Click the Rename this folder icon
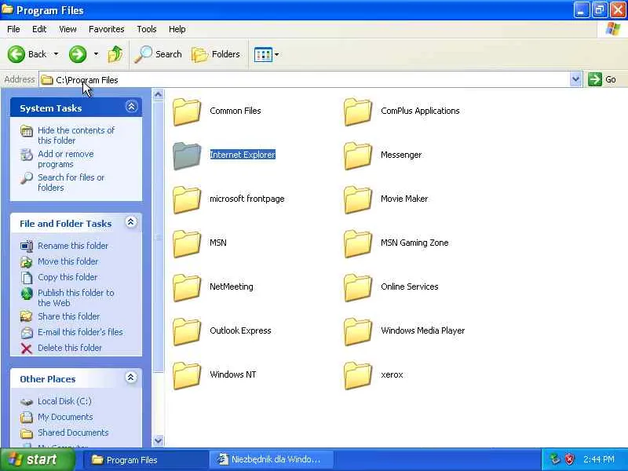The height and width of the screenshot is (471, 628). tap(27, 246)
